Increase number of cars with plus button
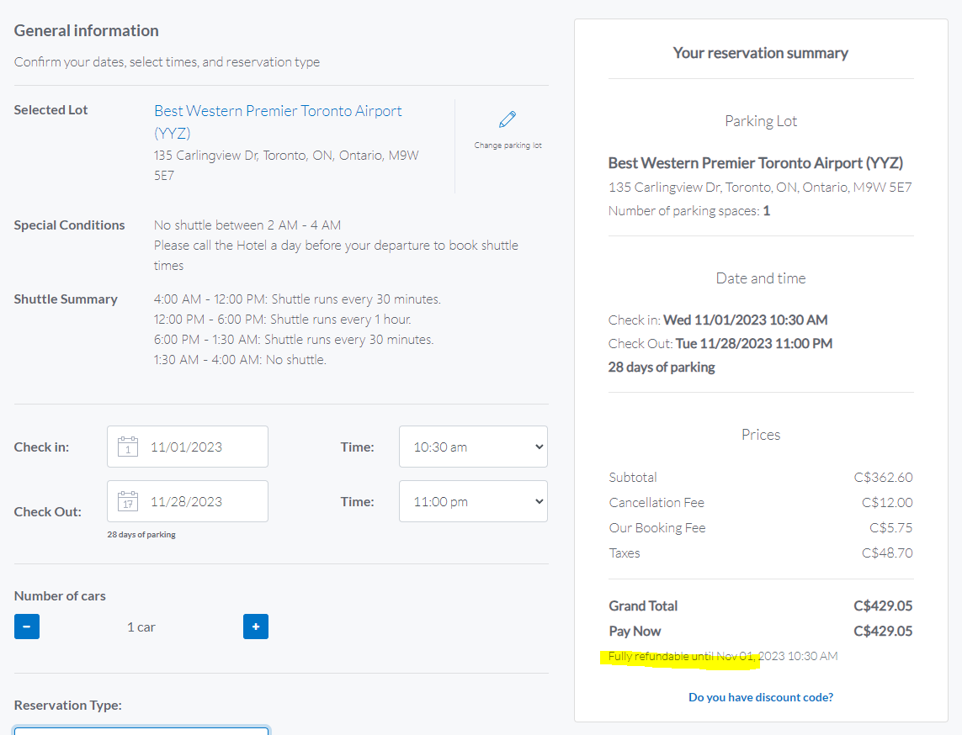This screenshot has height=735, width=962. pos(256,627)
